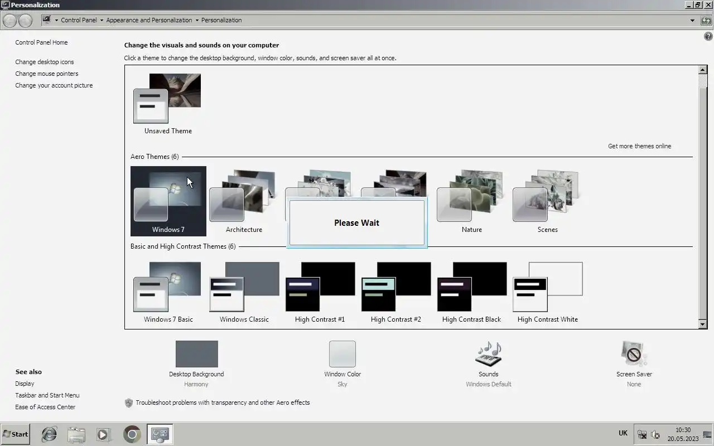Click the network tray icon
Image resolution: width=714 pixels, height=446 pixels.
[x=642, y=435]
